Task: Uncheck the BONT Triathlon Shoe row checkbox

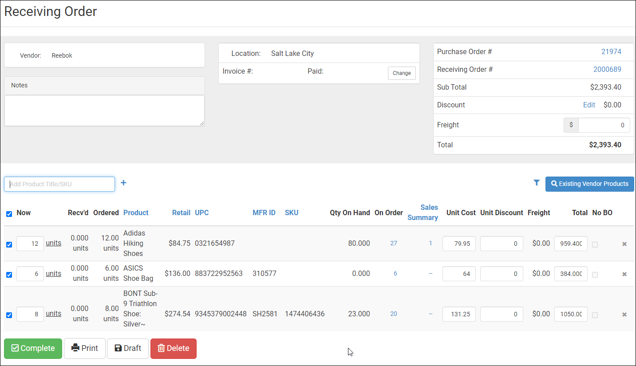Action: (9, 315)
